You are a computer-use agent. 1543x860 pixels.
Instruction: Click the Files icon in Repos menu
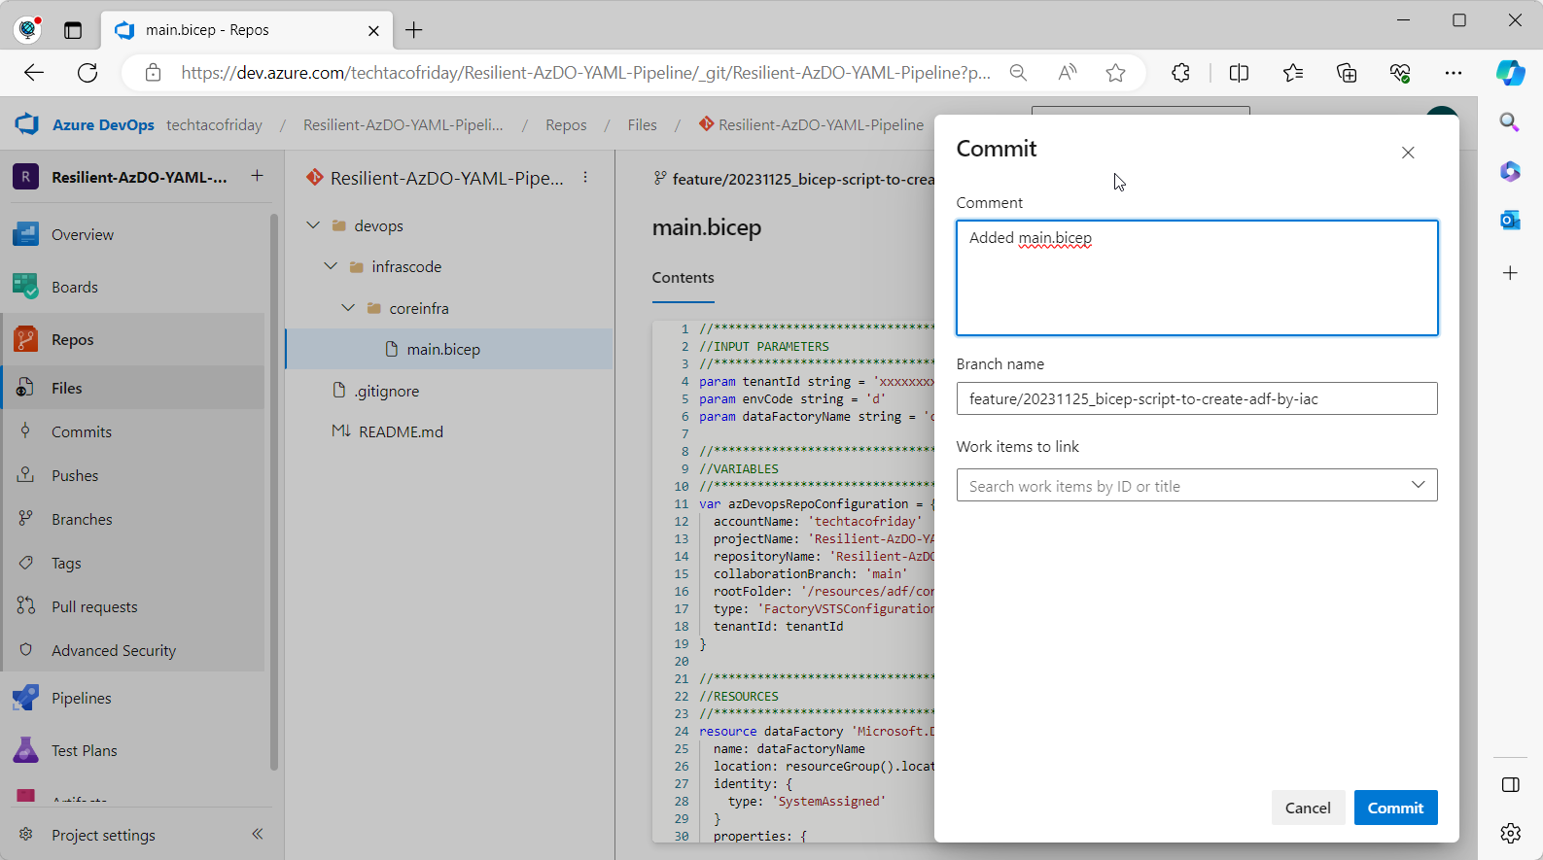(x=26, y=388)
